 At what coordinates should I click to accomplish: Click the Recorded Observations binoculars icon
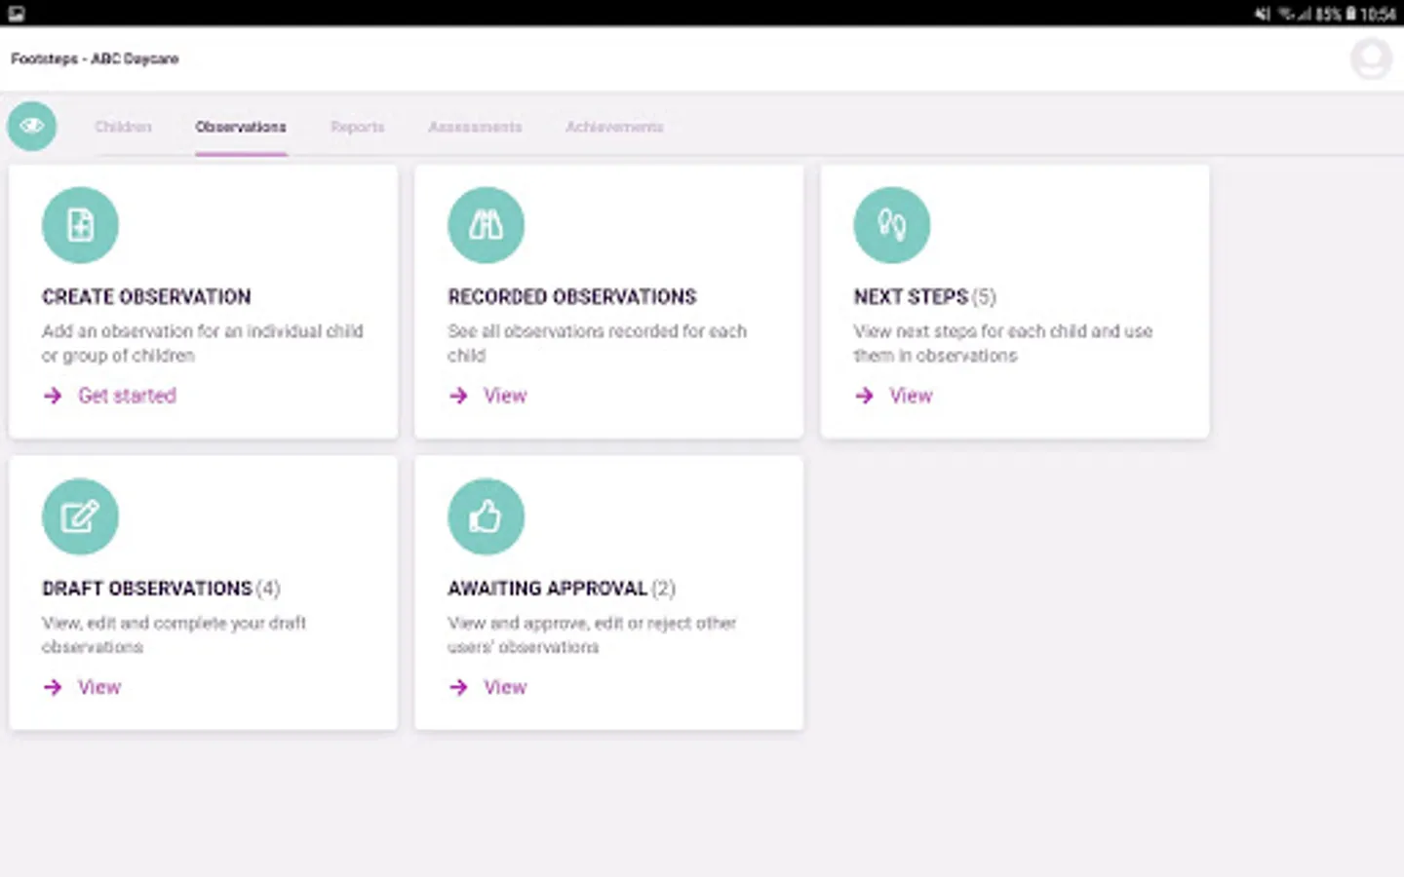tap(487, 225)
